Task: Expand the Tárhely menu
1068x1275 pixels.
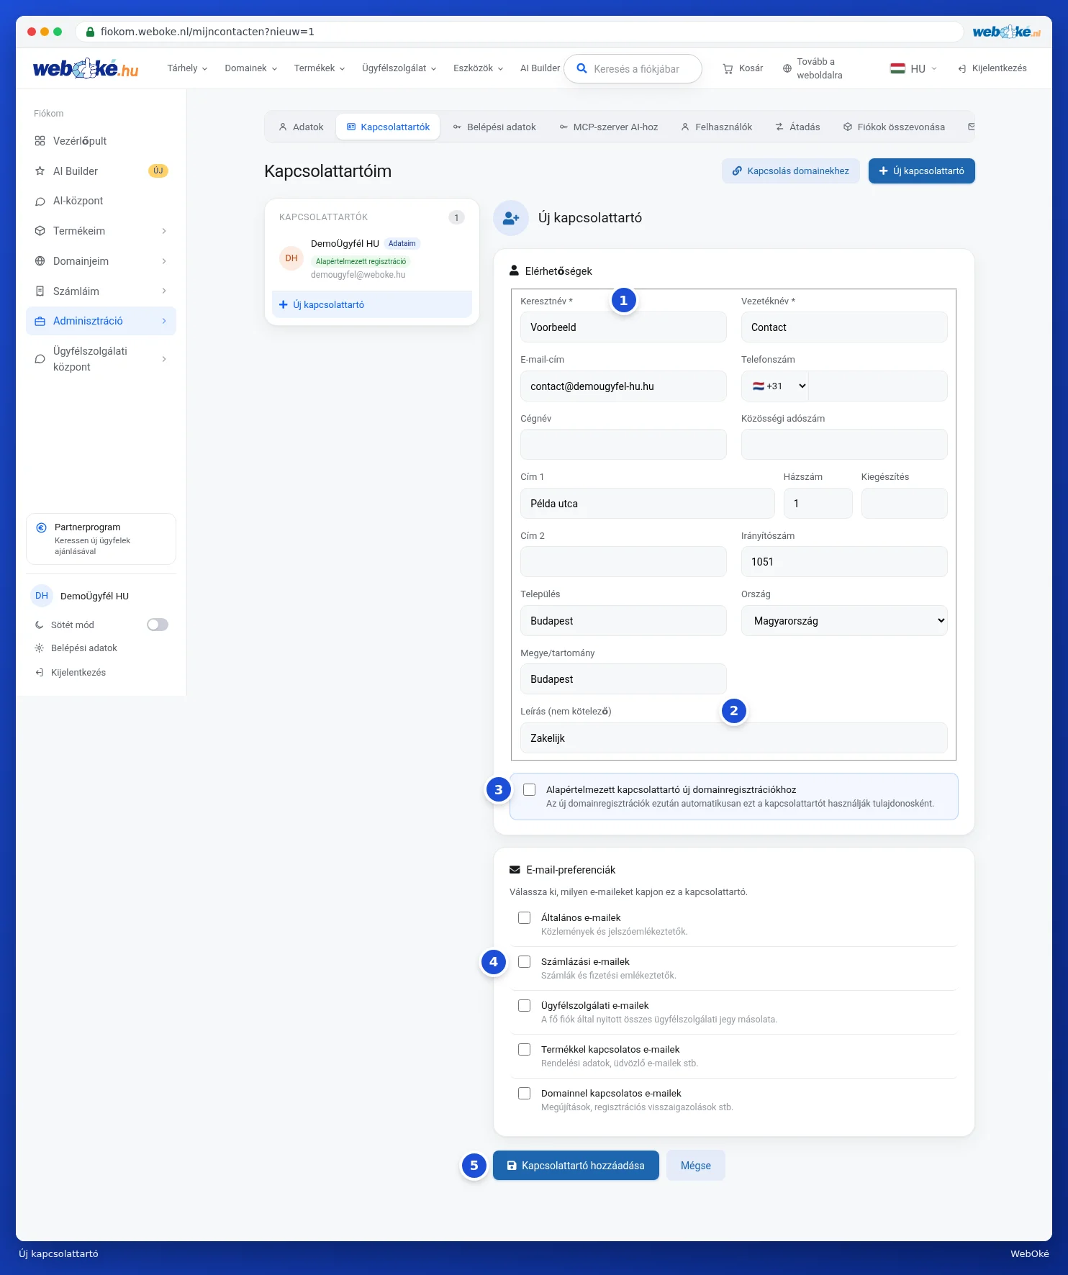Action: click(x=187, y=68)
